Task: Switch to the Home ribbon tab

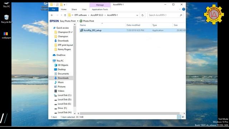Action: (64, 9)
